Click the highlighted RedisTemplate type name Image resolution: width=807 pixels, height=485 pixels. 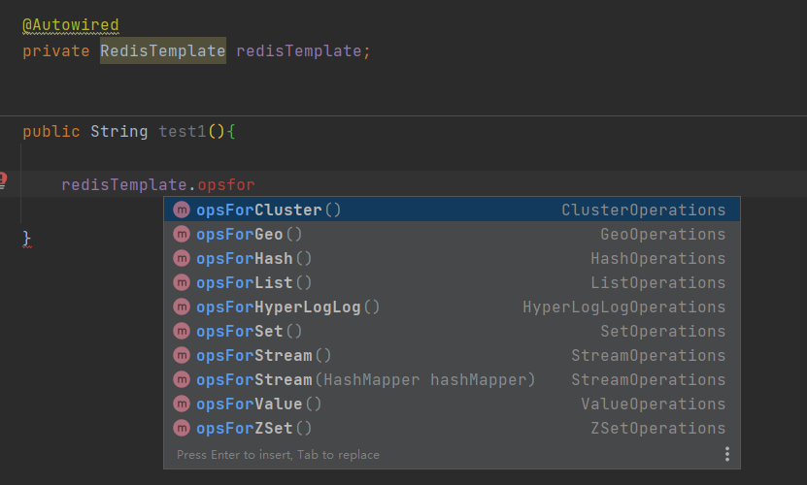click(x=162, y=50)
